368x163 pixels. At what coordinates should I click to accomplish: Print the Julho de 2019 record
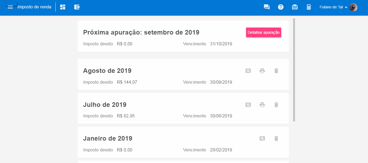point(262,105)
